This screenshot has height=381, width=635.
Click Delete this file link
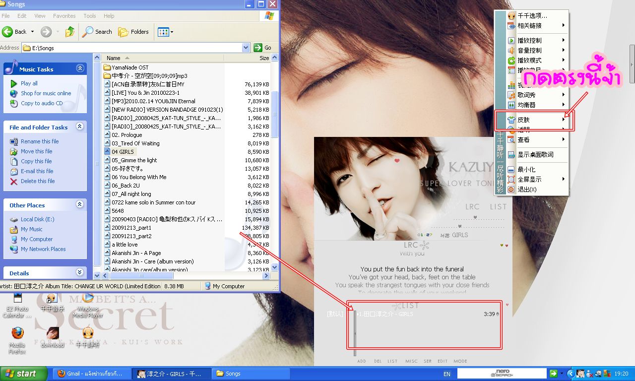tap(38, 181)
